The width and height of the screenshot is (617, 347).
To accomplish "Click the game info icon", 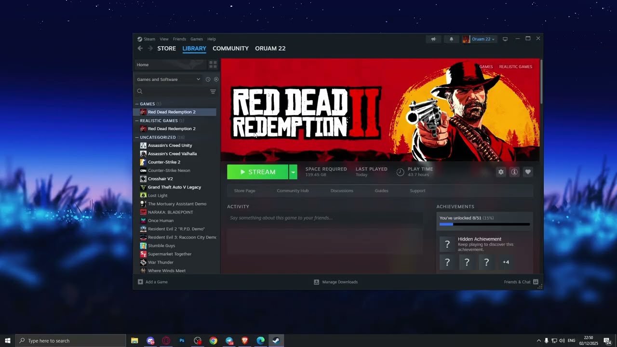I will click(514, 172).
